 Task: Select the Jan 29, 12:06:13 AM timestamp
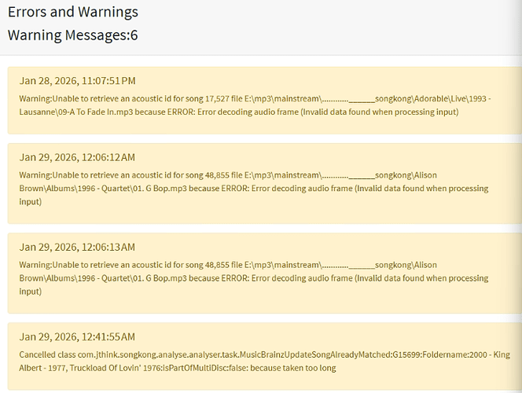[x=77, y=248]
